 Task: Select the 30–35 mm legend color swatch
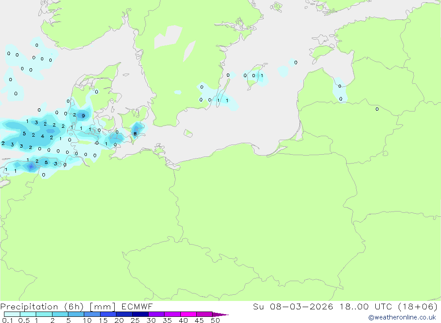[157, 314]
